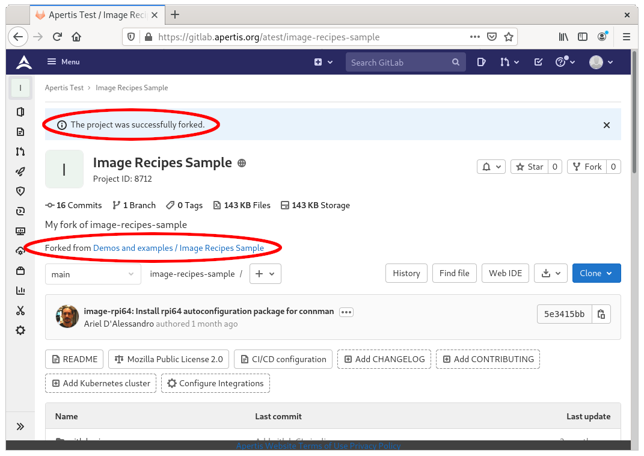Open the Firefox hamburger application menu
Viewport: 644px width, 456px height.
point(627,37)
